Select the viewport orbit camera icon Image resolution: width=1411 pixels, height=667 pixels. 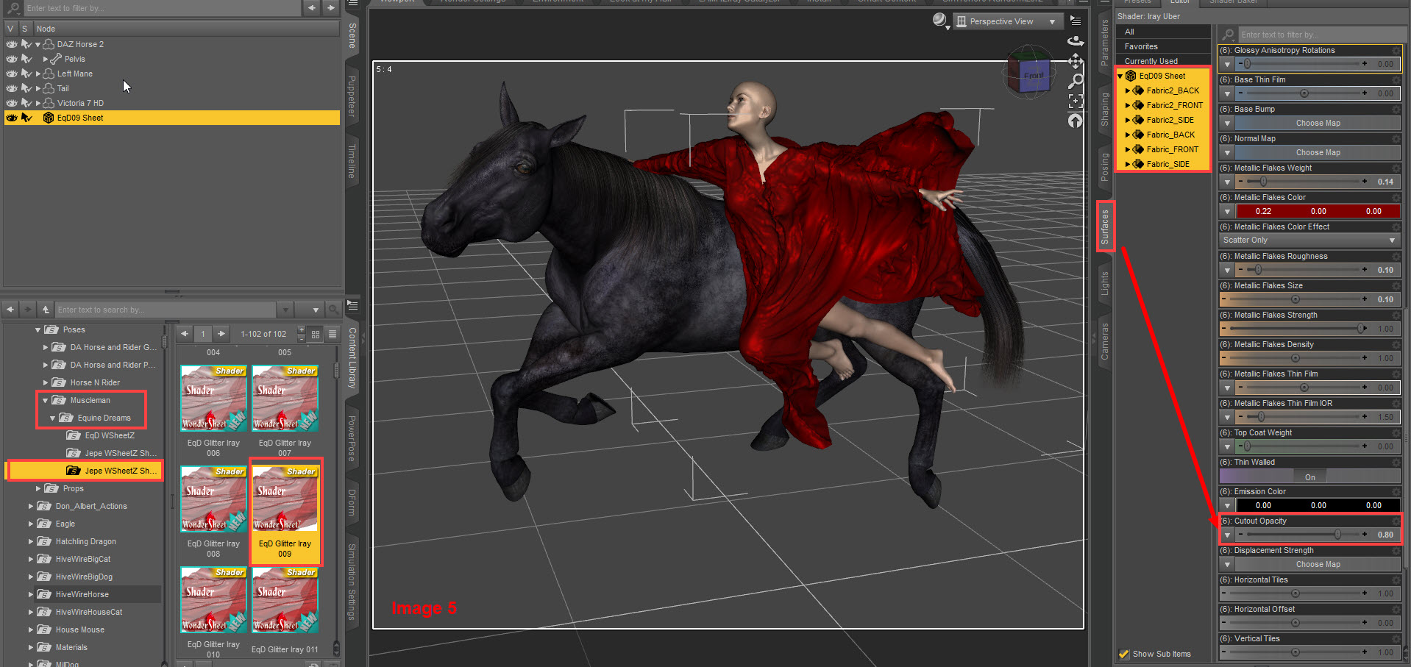[1076, 41]
